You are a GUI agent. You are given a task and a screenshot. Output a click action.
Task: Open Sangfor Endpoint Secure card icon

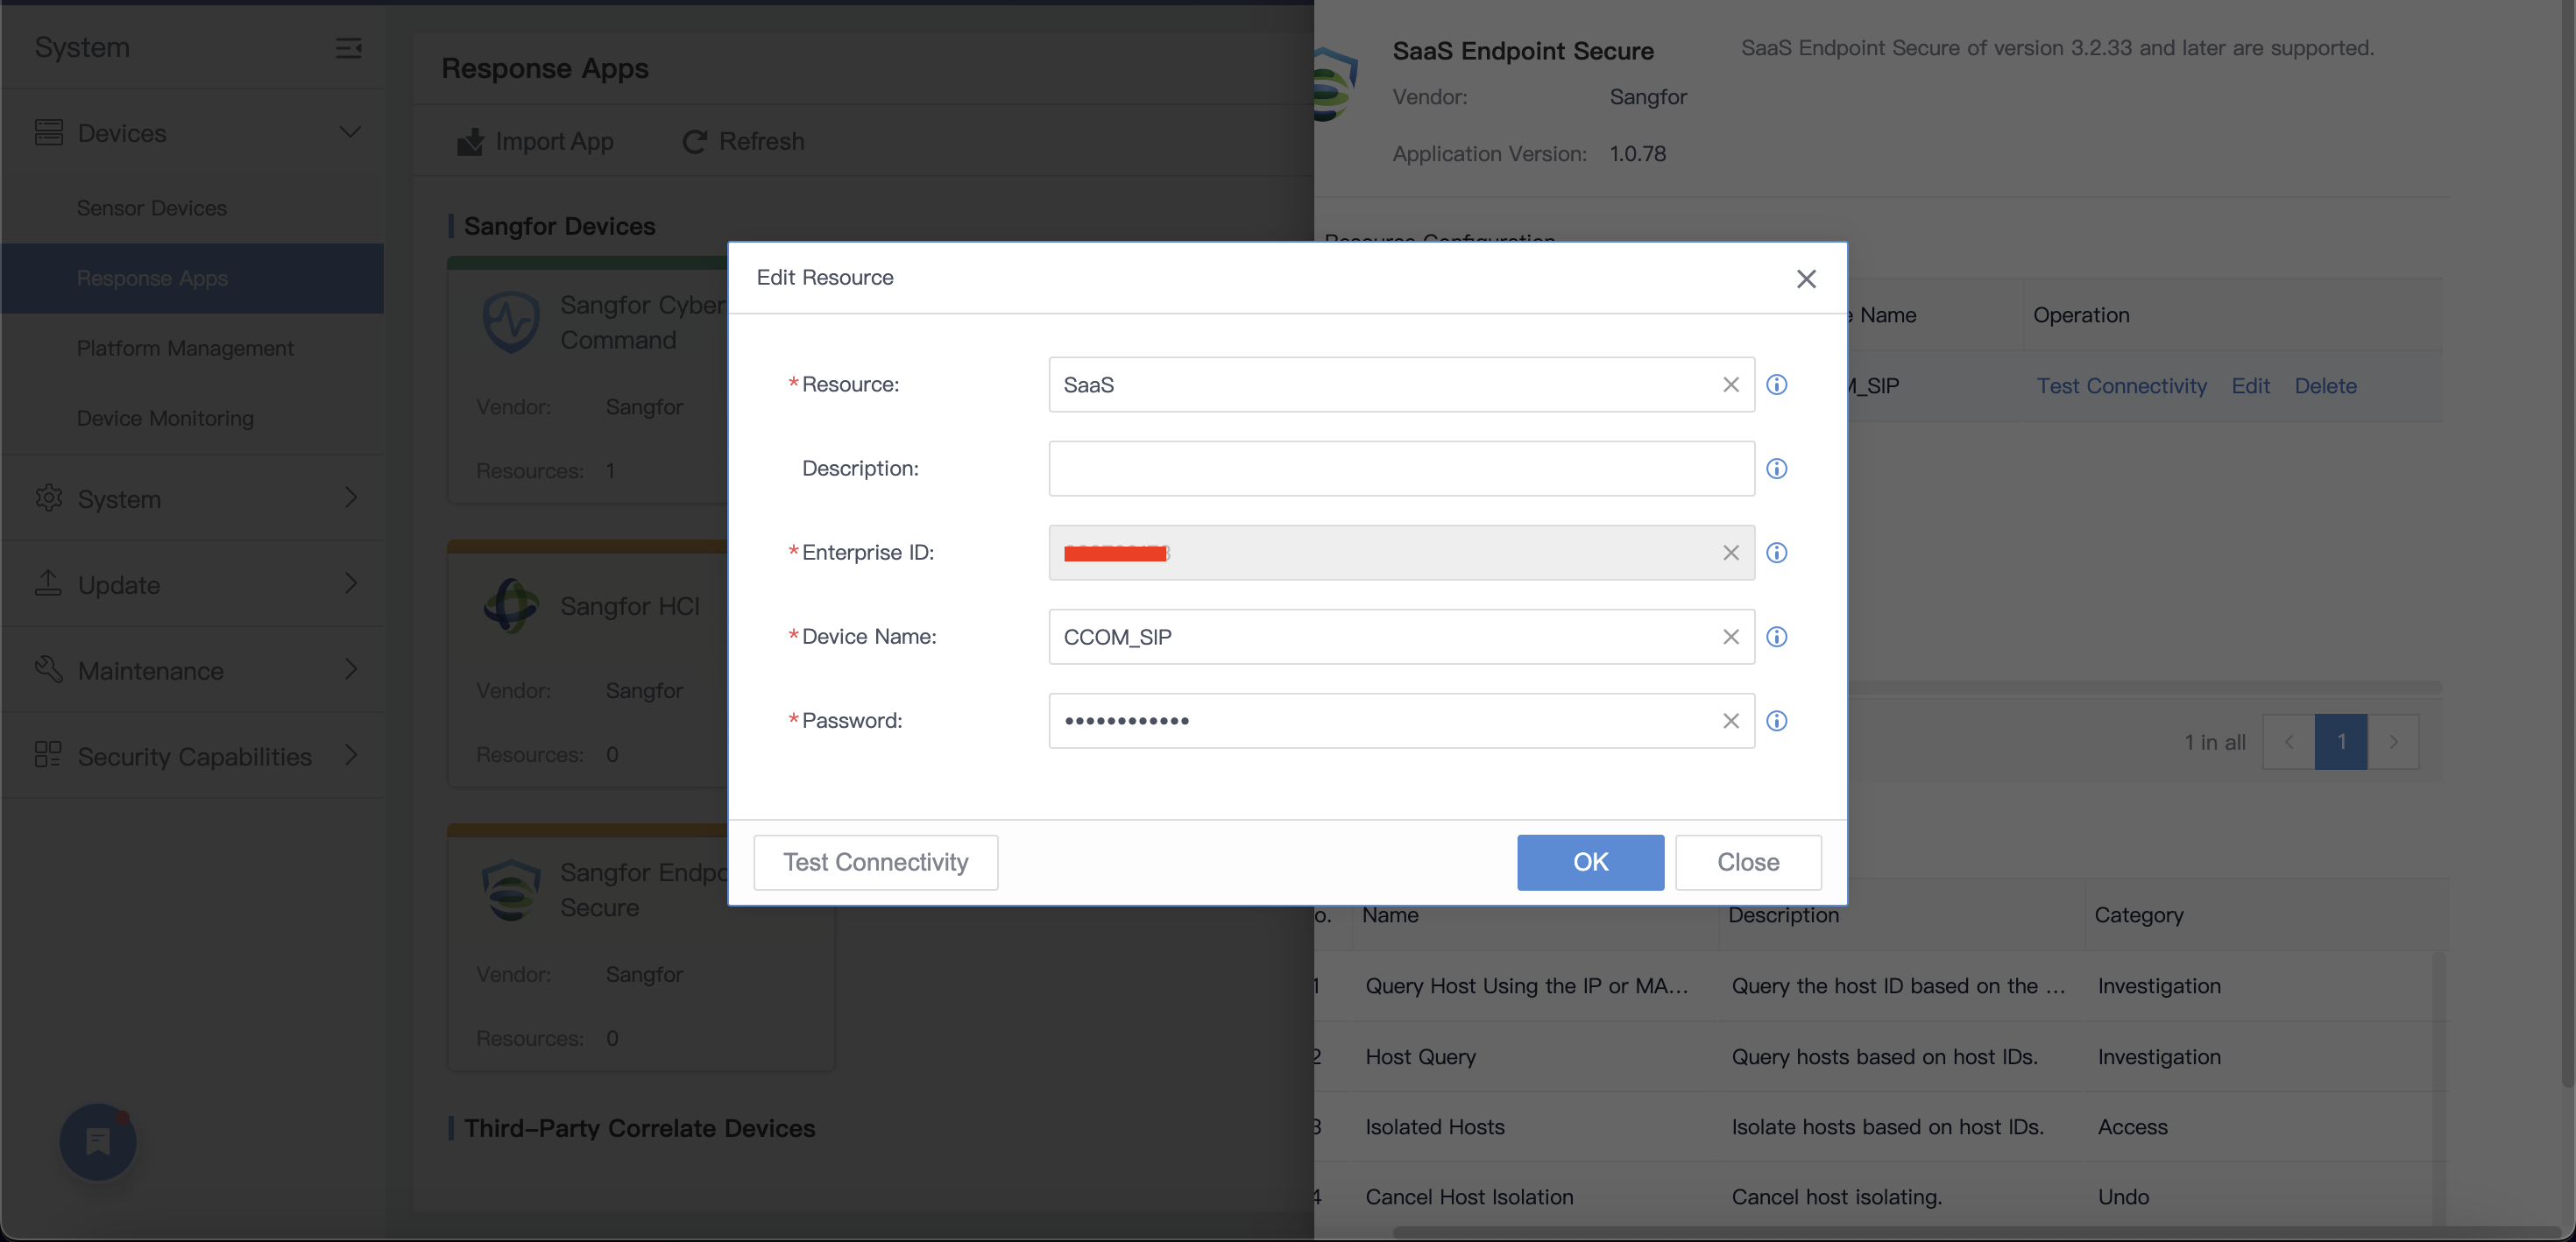click(511, 890)
